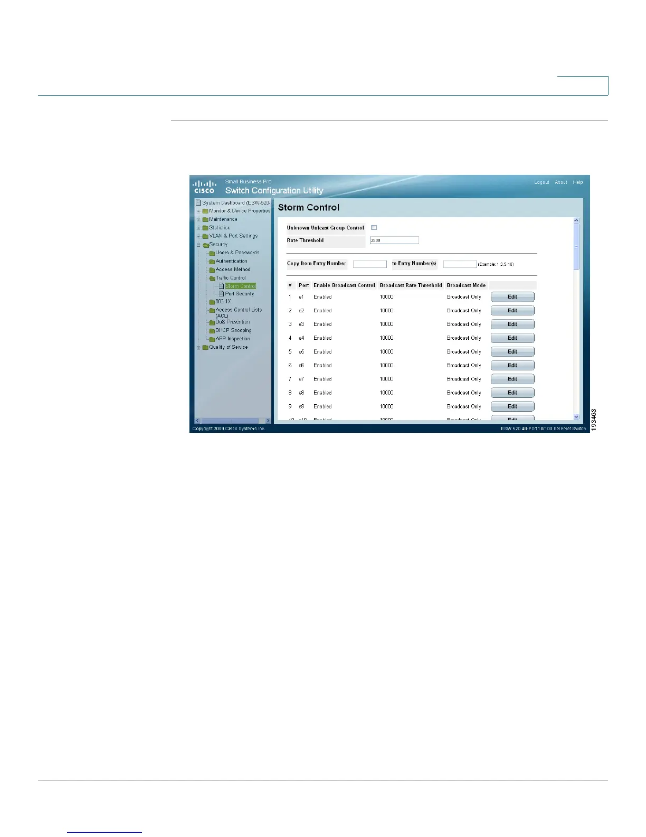Click the DHCP Snooping folder icon

[x=212, y=331]
